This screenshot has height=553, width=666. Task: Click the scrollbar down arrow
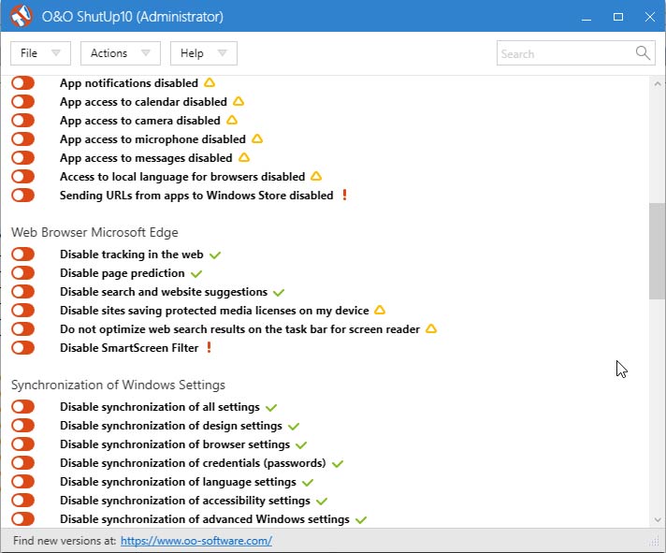click(657, 519)
